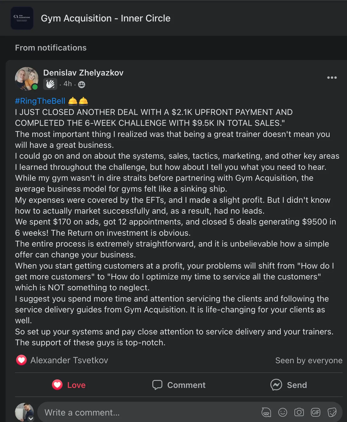The height and width of the screenshot is (422, 347).
Task: Open the Seen by everyone list
Action: click(x=309, y=360)
